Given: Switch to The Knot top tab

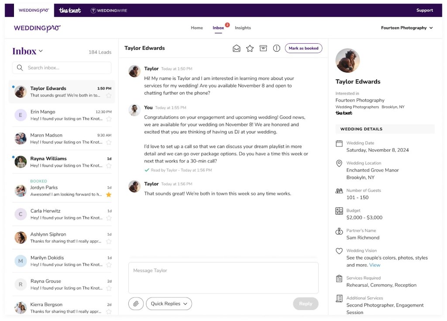Looking at the screenshot, I should point(70,10).
